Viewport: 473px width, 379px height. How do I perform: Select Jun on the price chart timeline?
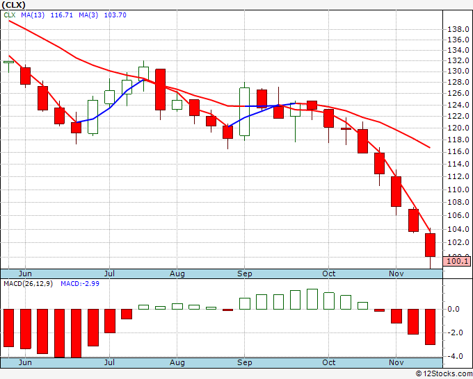click(x=25, y=273)
